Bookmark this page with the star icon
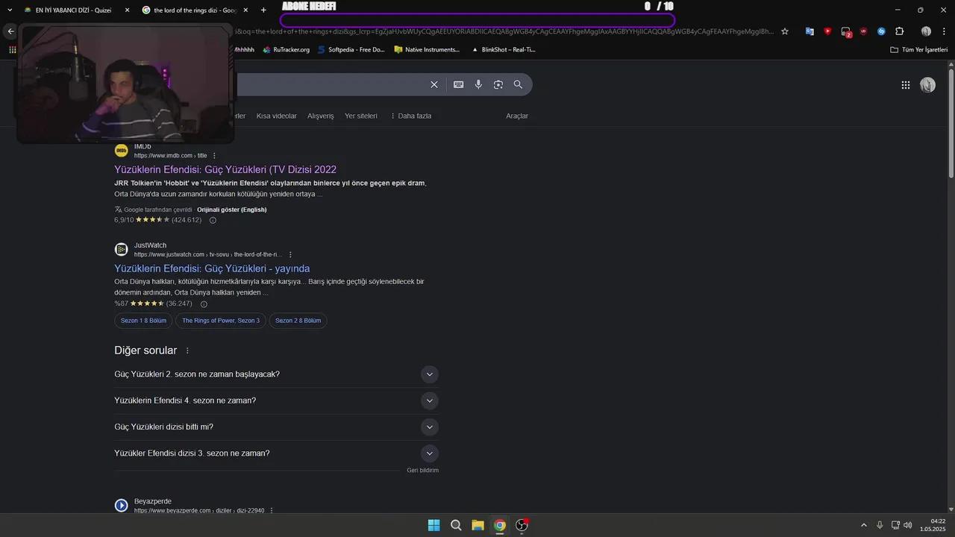The width and height of the screenshot is (955, 537). tap(785, 31)
